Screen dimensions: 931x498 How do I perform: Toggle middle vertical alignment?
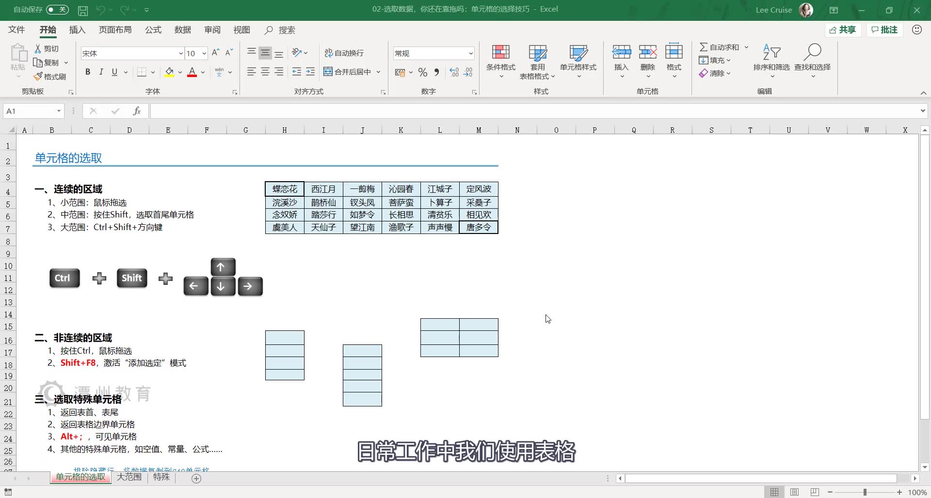tap(265, 52)
